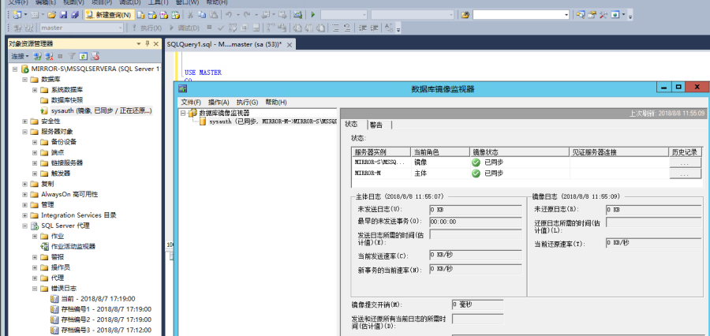Switch to the 警告 tab
The height and width of the screenshot is (336, 710).
click(376, 125)
